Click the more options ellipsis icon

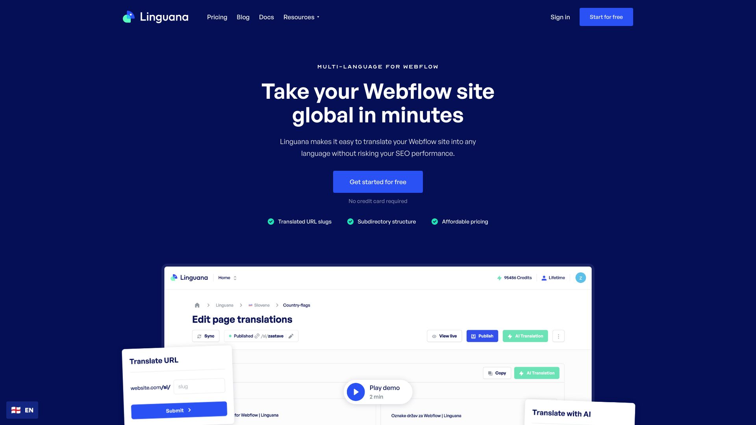tap(558, 336)
